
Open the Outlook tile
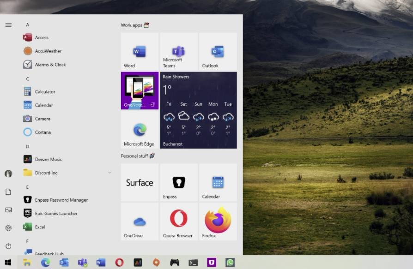[x=218, y=52]
